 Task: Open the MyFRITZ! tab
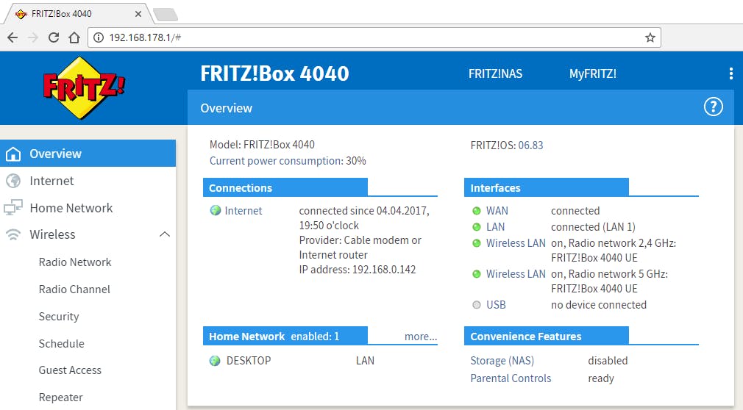(x=593, y=74)
